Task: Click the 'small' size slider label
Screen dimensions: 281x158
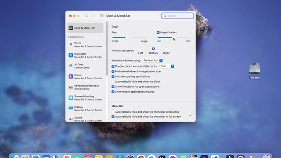Action: pos(115,41)
